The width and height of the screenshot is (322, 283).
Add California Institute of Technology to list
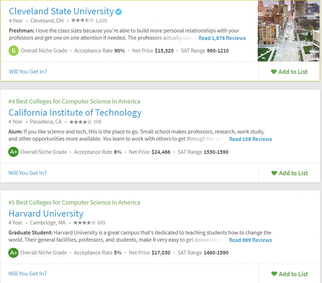[x=290, y=173]
